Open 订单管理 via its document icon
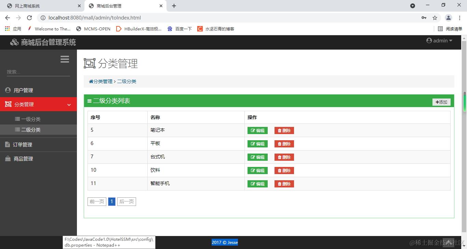This screenshot has height=249, width=467. [8, 144]
